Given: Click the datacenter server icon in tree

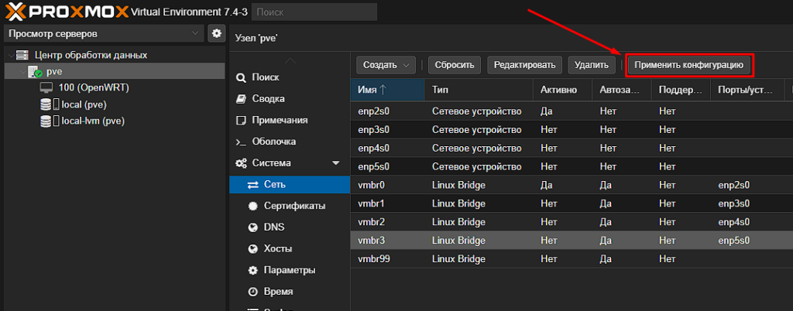Looking at the screenshot, I should (x=22, y=55).
